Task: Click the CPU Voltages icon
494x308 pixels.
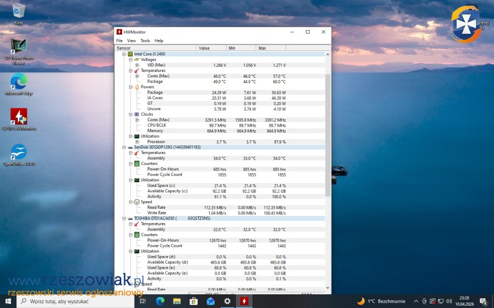Action: coord(137,60)
